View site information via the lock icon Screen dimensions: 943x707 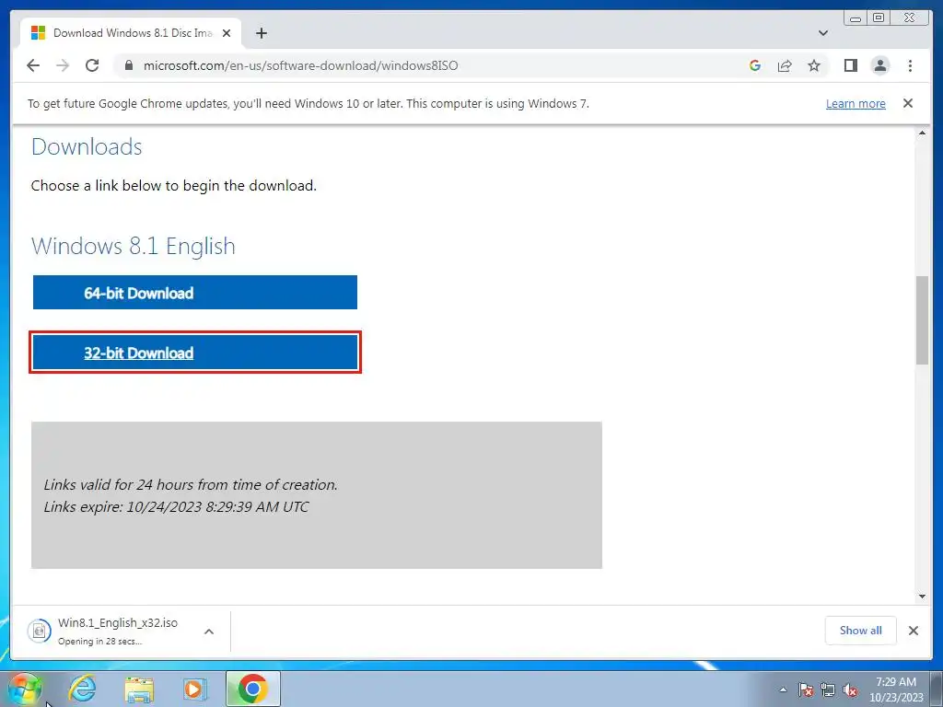pos(128,65)
